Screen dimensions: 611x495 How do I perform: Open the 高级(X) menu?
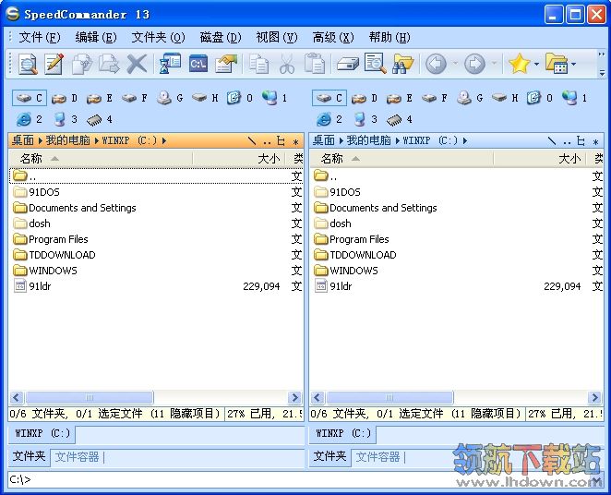[x=333, y=38]
